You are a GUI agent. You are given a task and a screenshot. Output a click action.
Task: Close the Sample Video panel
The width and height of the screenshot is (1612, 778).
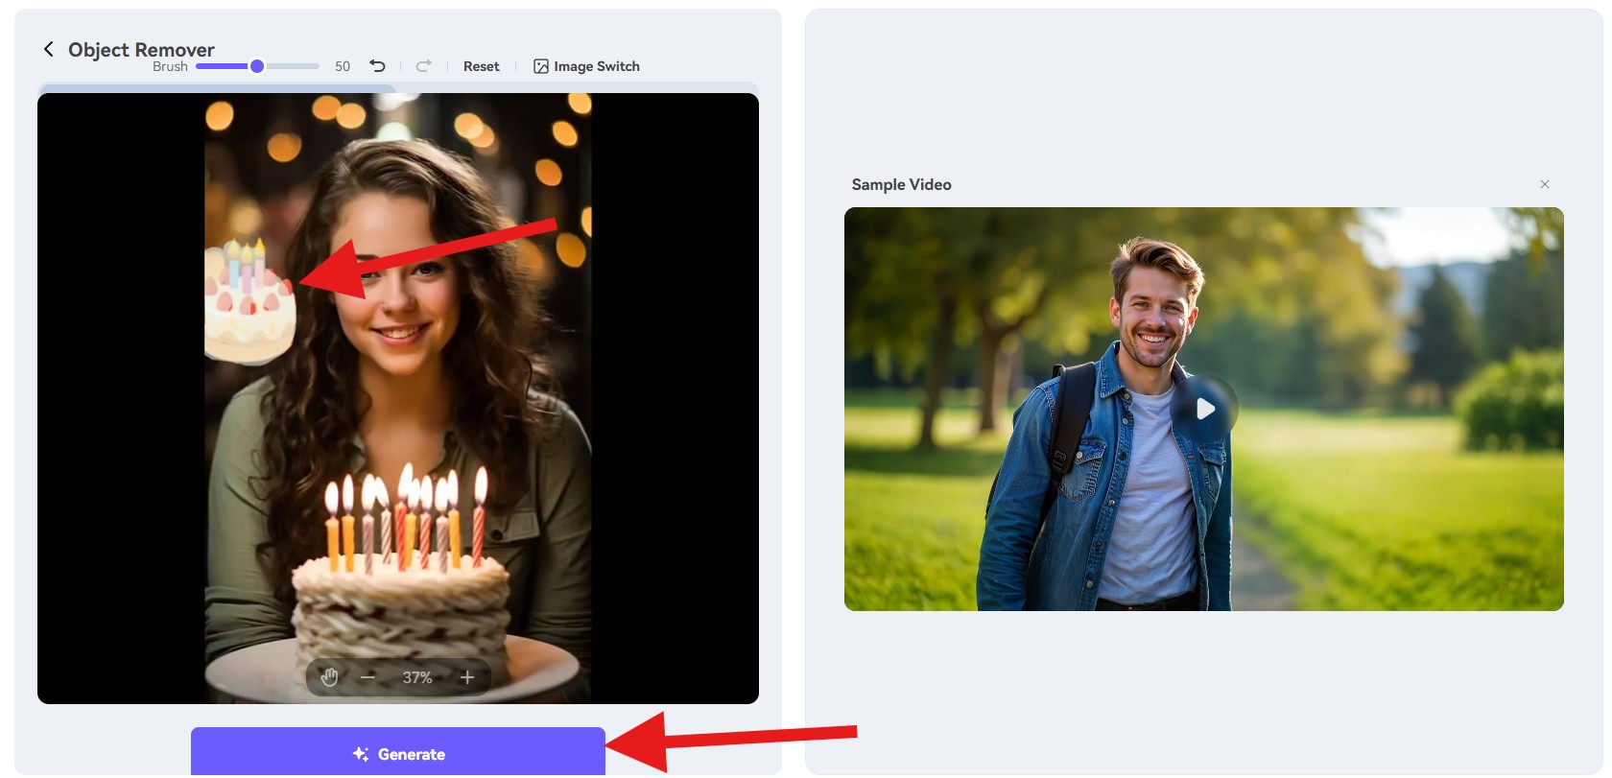pos(1545,184)
